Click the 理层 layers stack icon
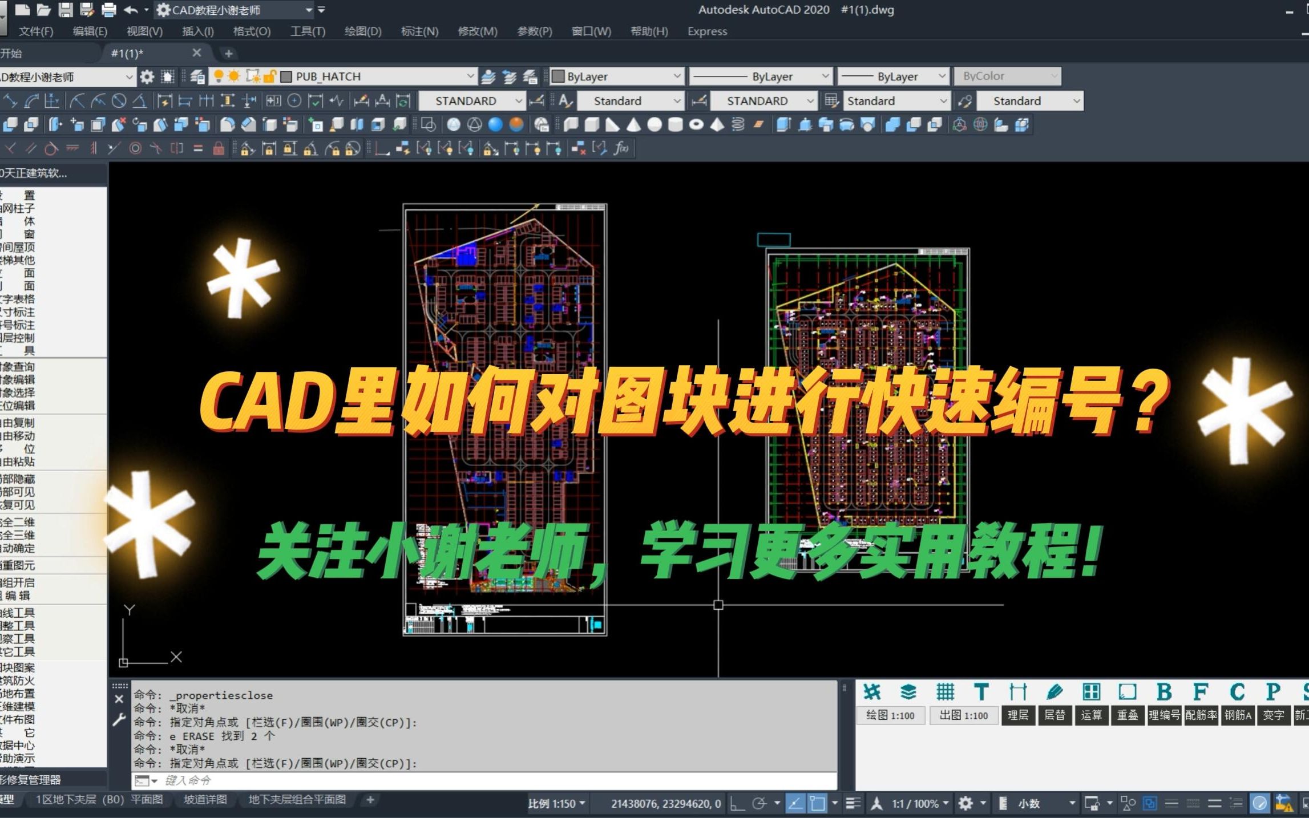Viewport: 1309px width, 818px height. [x=908, y=693]
